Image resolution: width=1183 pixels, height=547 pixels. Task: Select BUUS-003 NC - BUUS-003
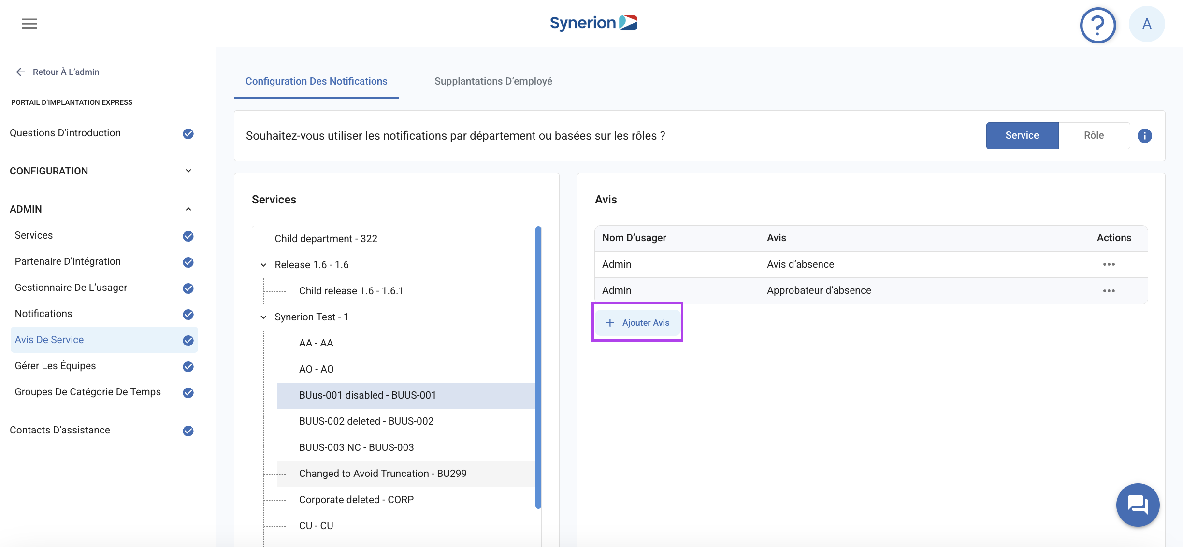[x=356, y=447]
